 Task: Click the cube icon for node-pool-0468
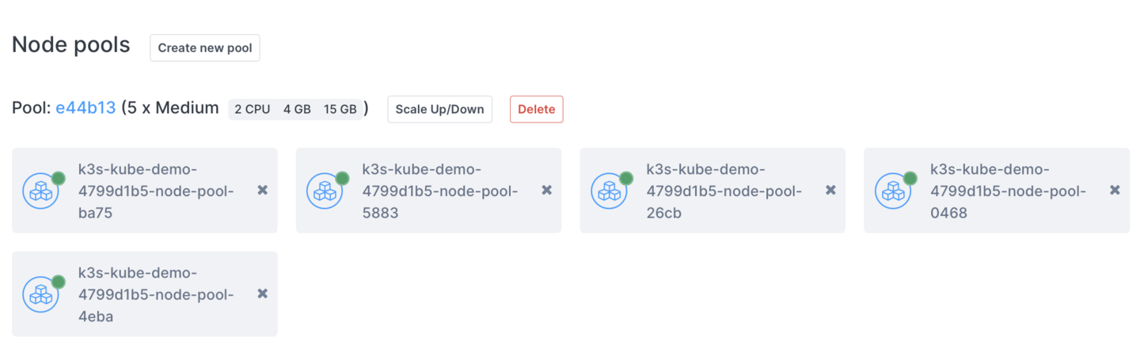[893, 191]
